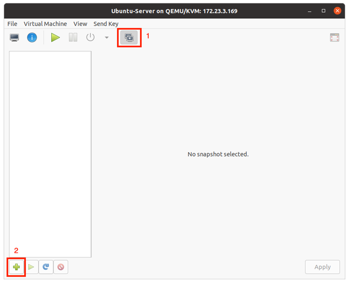
Task: Open virtual hardware details via info icon
Action: (32, 37)
